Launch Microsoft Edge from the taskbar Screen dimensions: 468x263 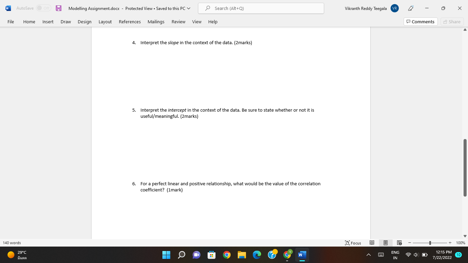pos(256,255)
